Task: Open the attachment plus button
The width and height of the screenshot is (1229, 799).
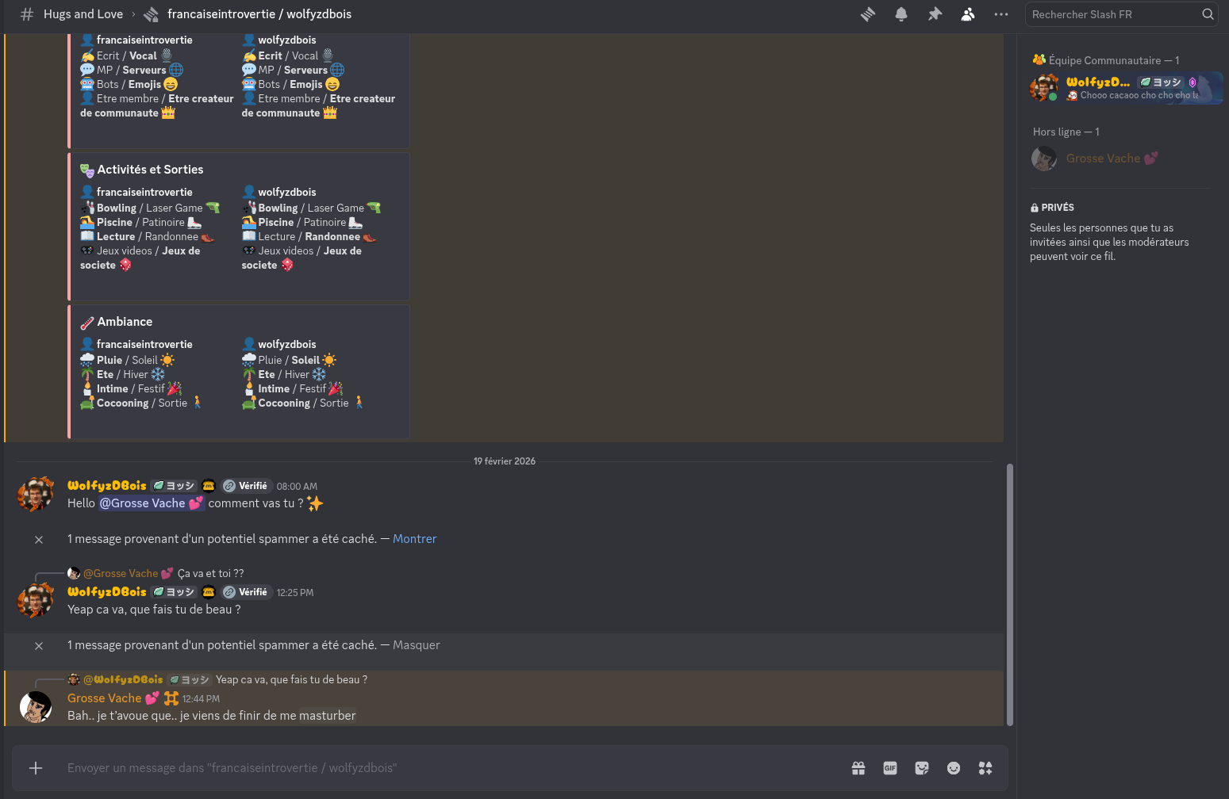Action: tap(36, 768)
